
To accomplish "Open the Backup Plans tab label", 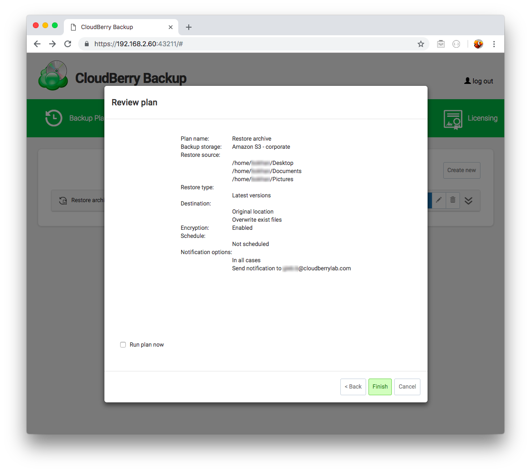I will [87, 118].
